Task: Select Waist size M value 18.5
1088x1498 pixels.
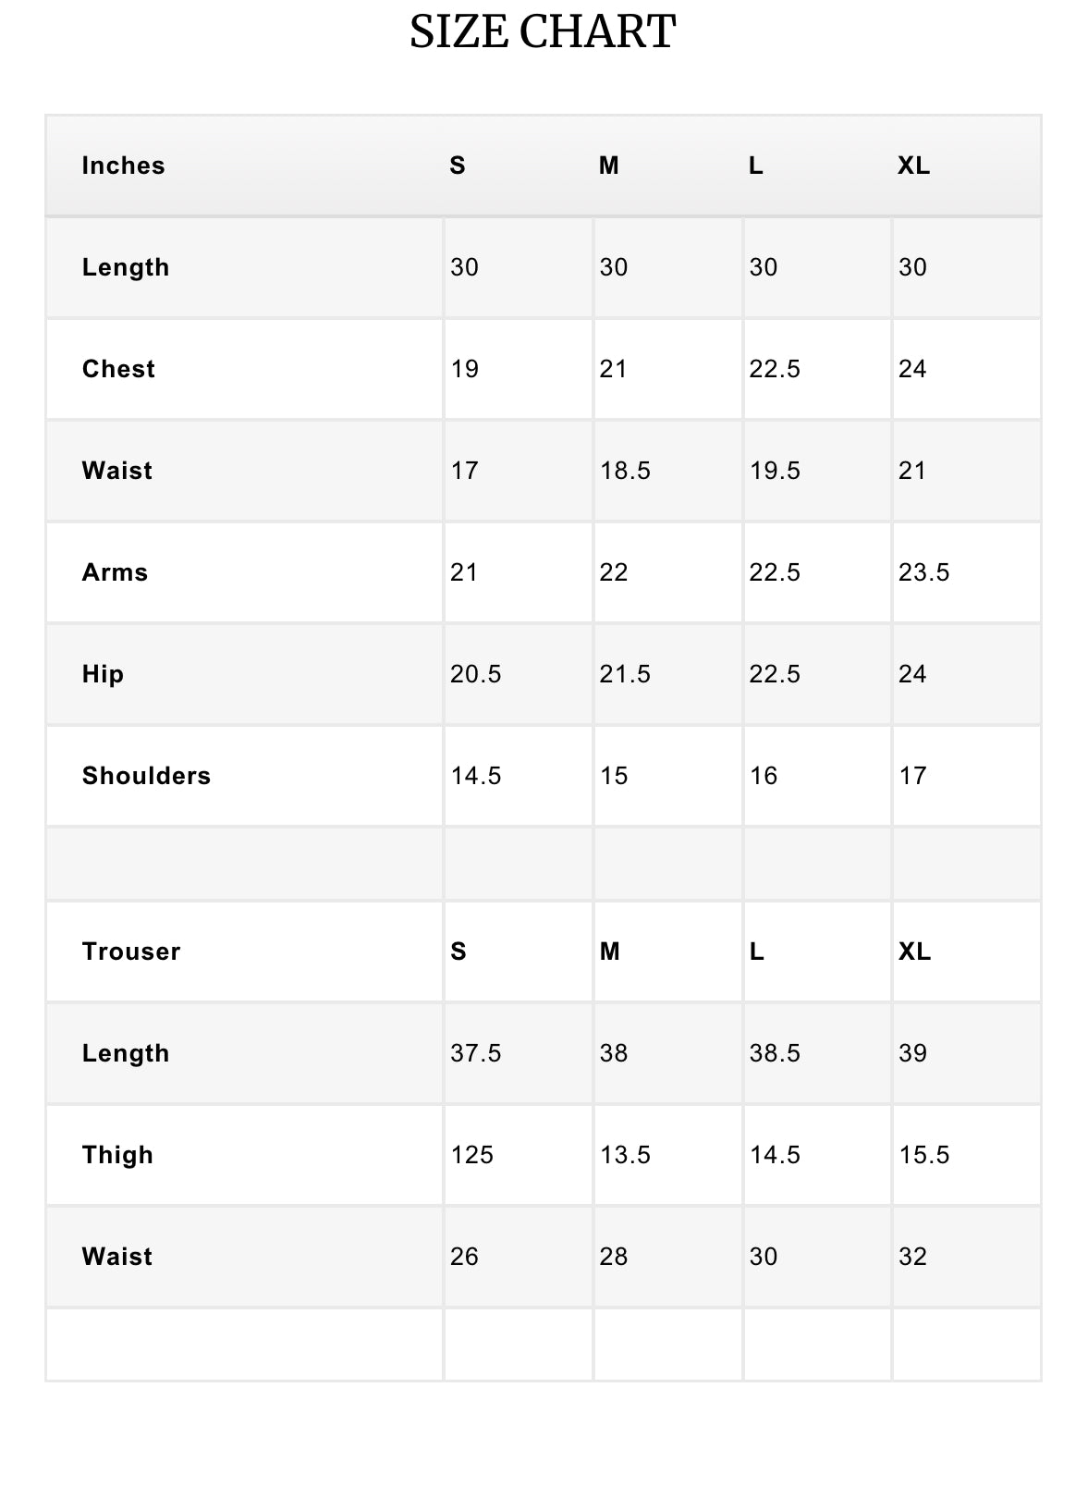Action: click(x=625, y=471)
